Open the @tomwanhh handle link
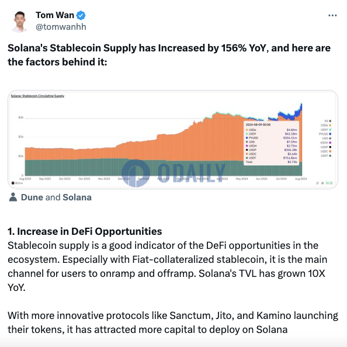Viewport: 347px width, 347px height. pyautogui.click(x=61, y=27)
